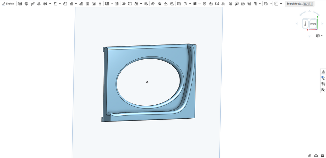Rotate view down with cube's bottom arrow

click(x=309, y=36)
